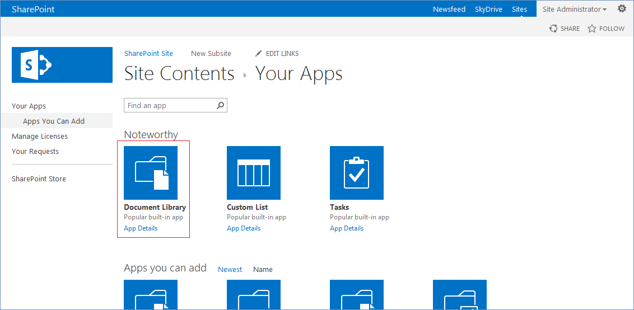This screenshot has width=634, height=310.
Task: Open Manage Licenses in sidebar
Action: [x=40, y=136]
